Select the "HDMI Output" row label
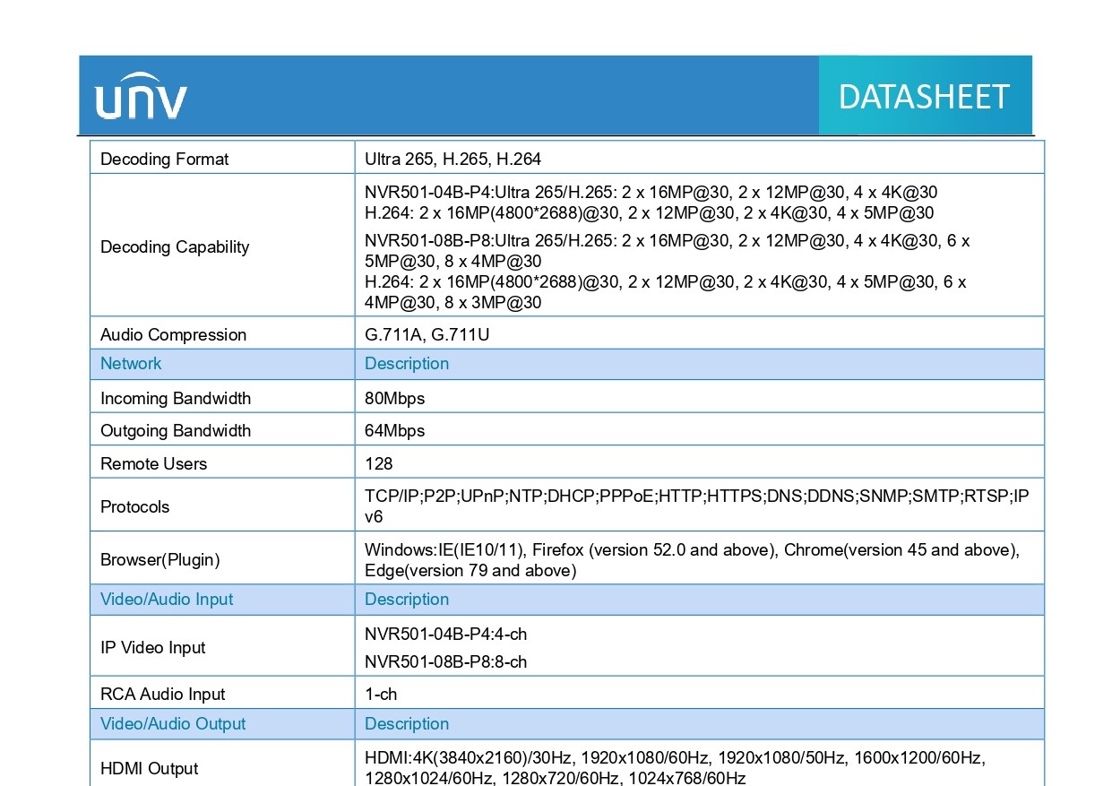The height and width of the screenshot is (786, 1112). coord(150,769)
